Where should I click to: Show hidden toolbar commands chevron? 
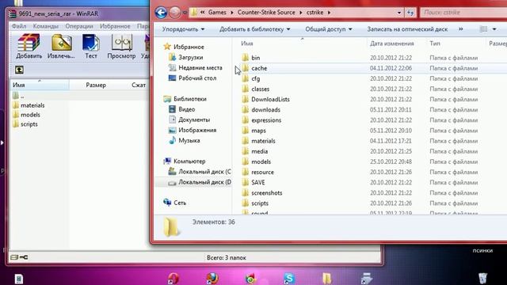coord(460,29)
